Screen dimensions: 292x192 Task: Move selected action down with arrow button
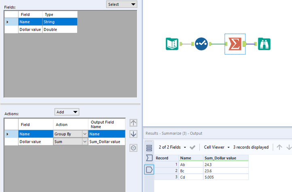[x=133, y=134]
